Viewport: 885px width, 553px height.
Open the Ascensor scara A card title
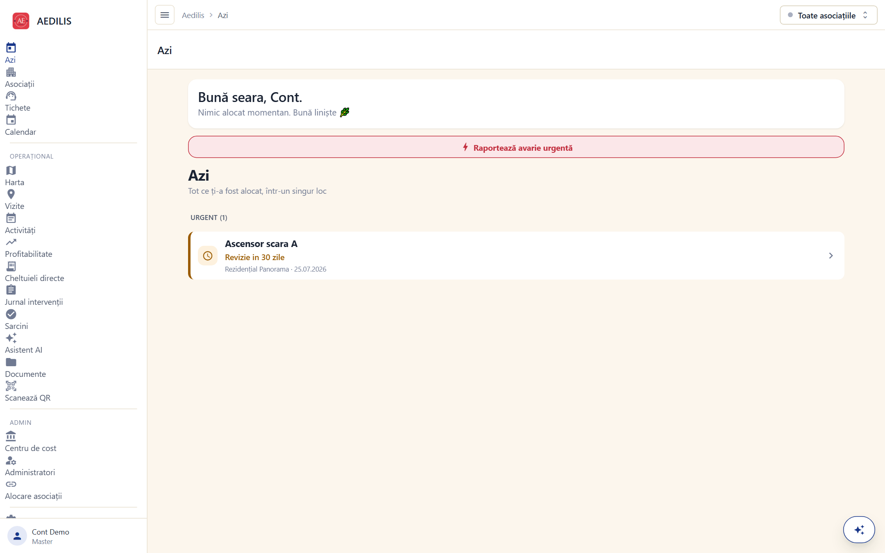click(261, 244)
